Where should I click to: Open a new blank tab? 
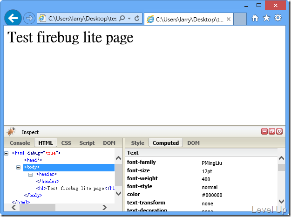tap(240, 19)
